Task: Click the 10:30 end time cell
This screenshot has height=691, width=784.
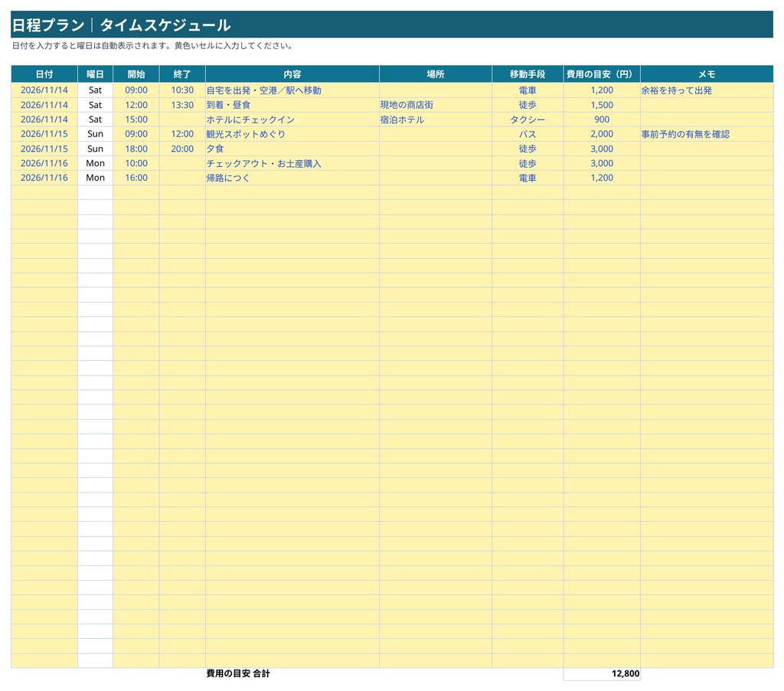Action: (x=182, y=90)
